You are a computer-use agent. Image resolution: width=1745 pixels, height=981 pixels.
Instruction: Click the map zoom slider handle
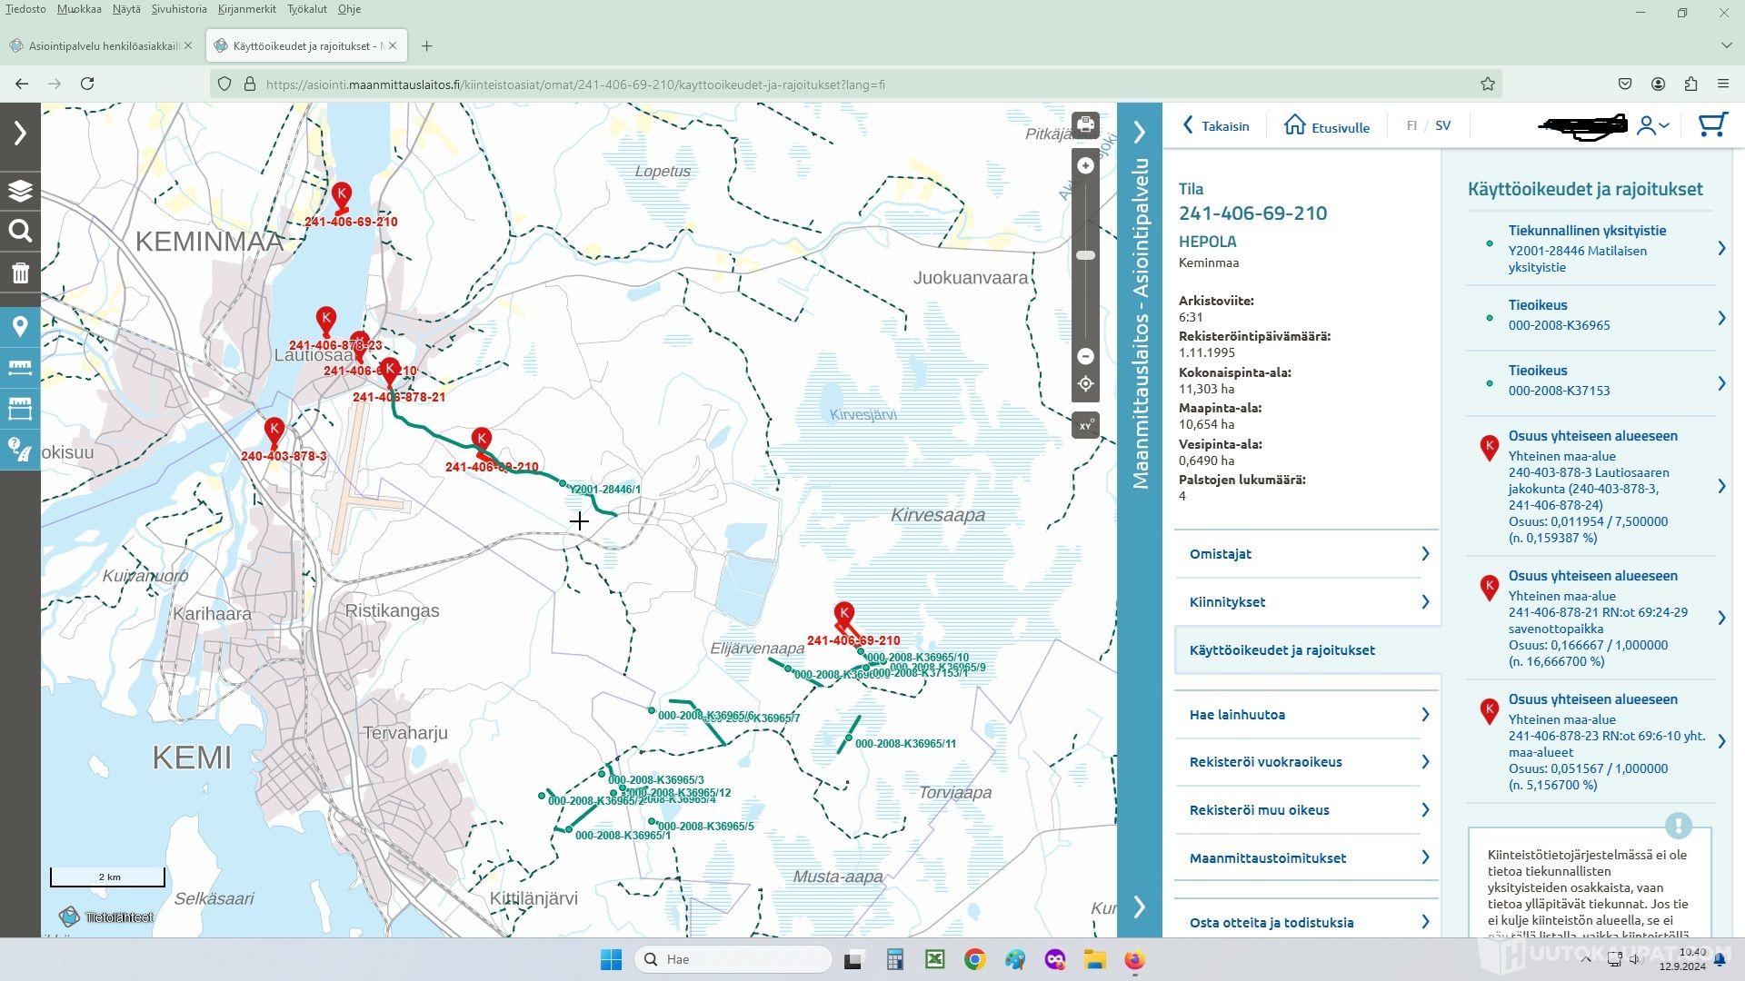(x=1085, y=255)
